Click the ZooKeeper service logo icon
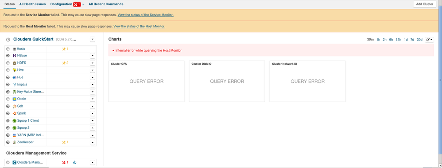Screen dimensions: 442x168 pyautogui.click(x=14, y=142)
